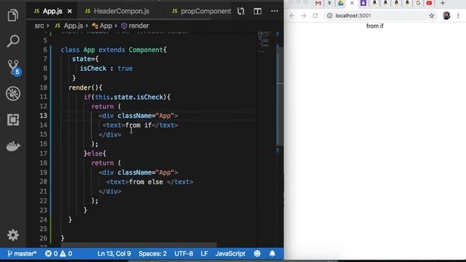Click '<text>from else </text>' code line

tap(150, 182)
